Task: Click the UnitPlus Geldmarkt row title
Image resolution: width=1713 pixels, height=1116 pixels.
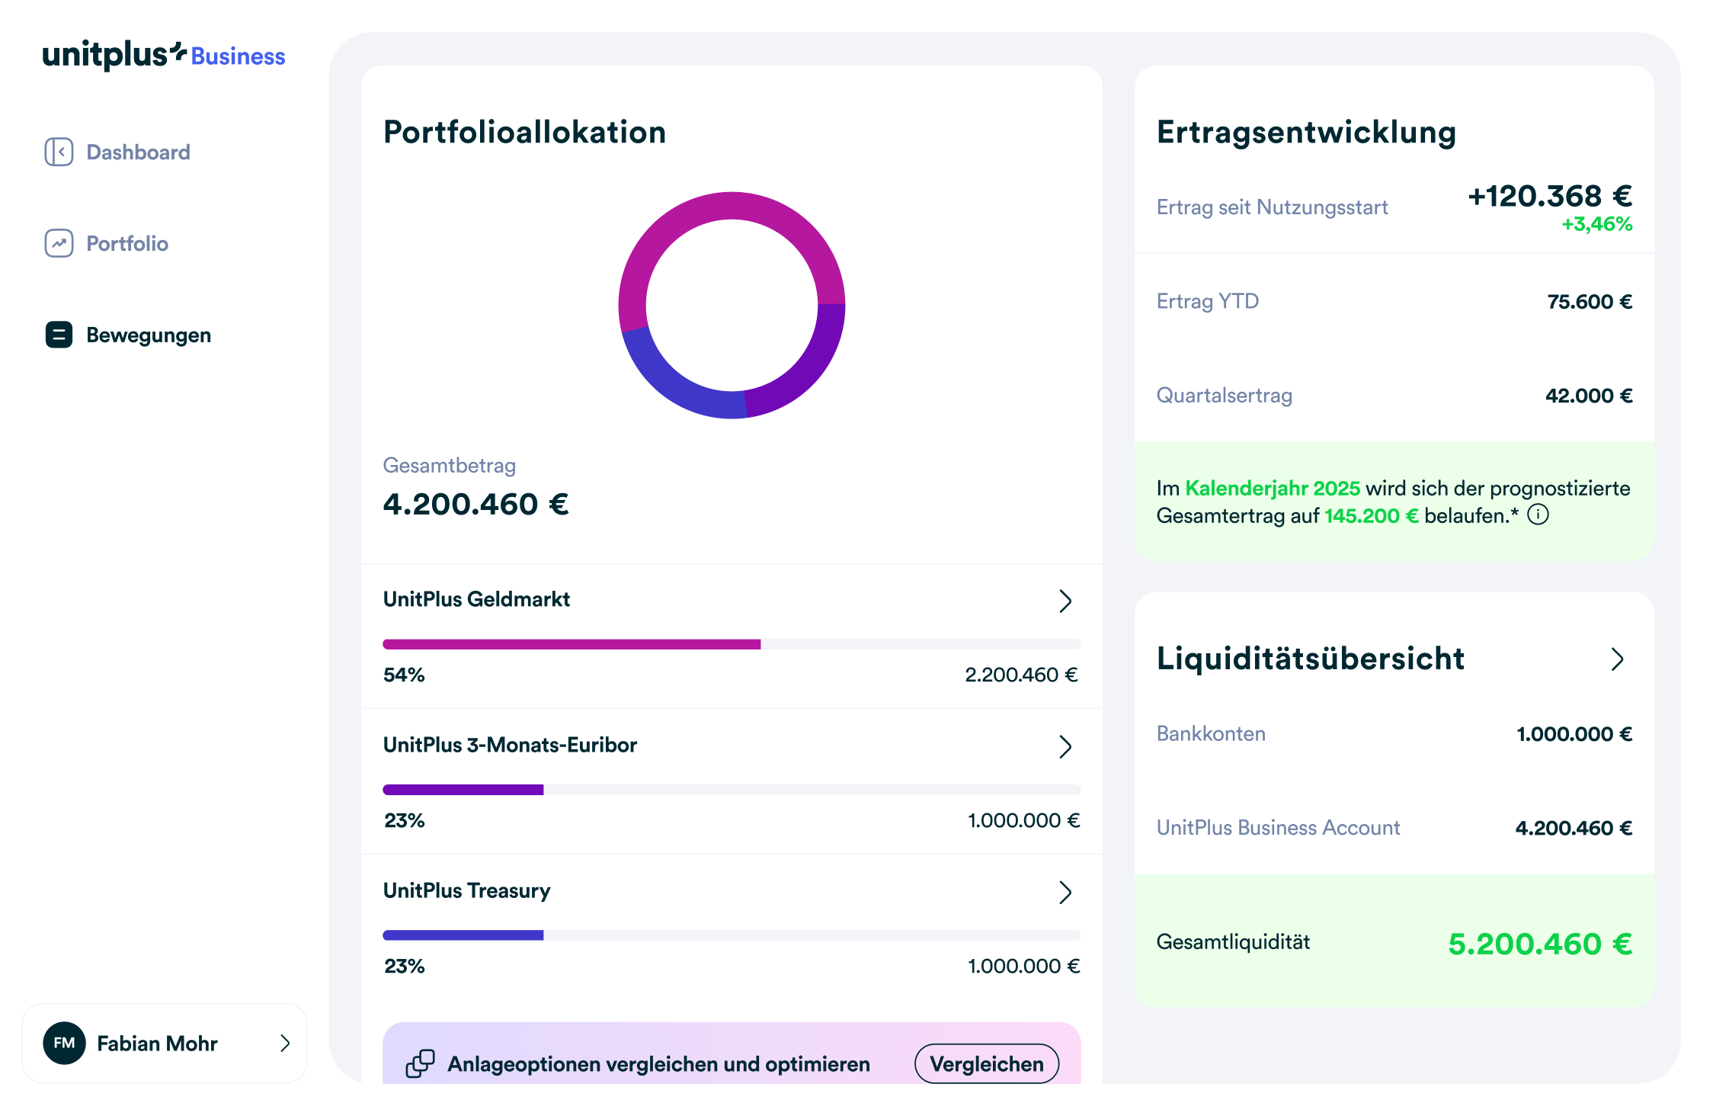Action: tap(476, 599)
